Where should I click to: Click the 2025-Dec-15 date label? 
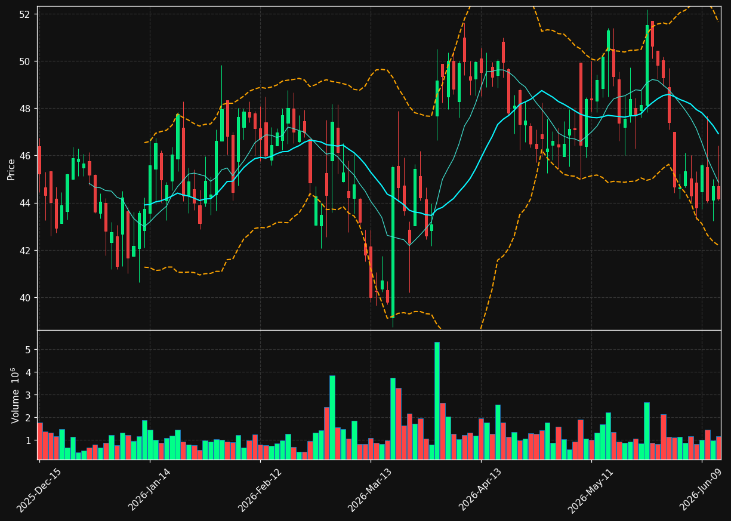(39, 490)
